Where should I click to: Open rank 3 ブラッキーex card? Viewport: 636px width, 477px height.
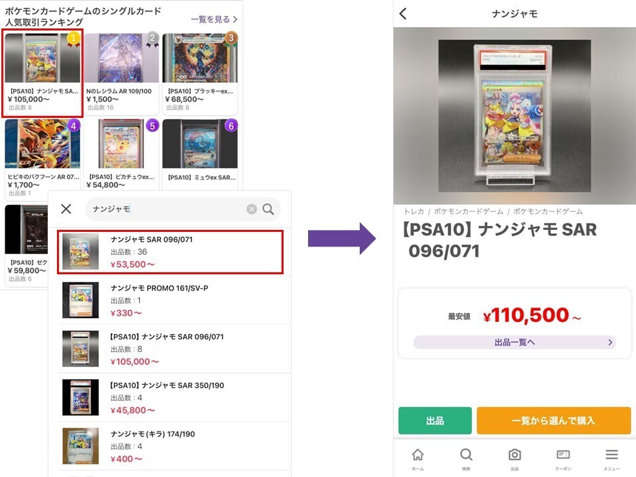199,74
